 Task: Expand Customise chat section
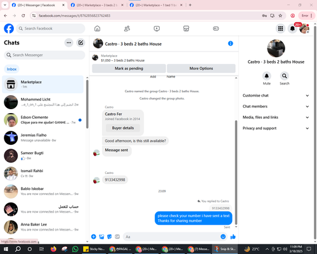point(276,95)
